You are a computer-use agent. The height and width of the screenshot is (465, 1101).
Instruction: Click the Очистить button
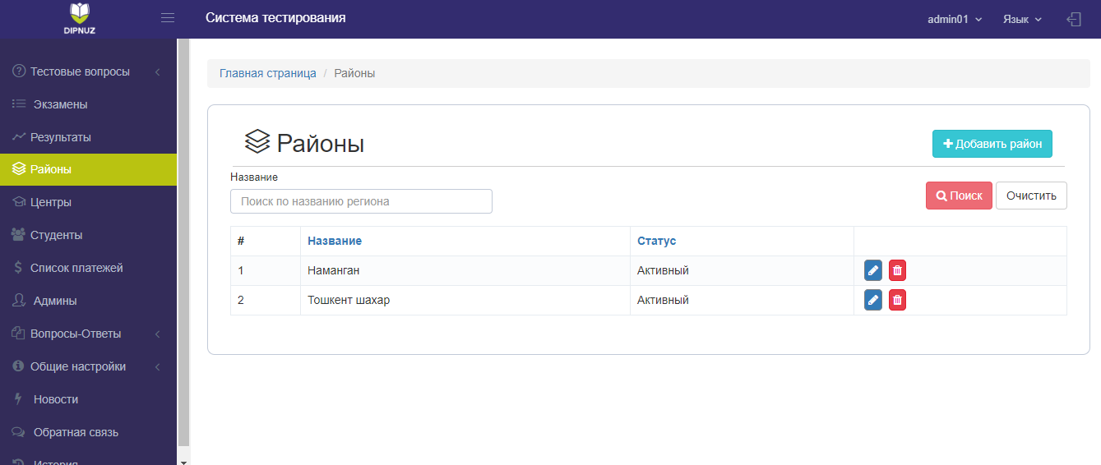point(1031,196)
